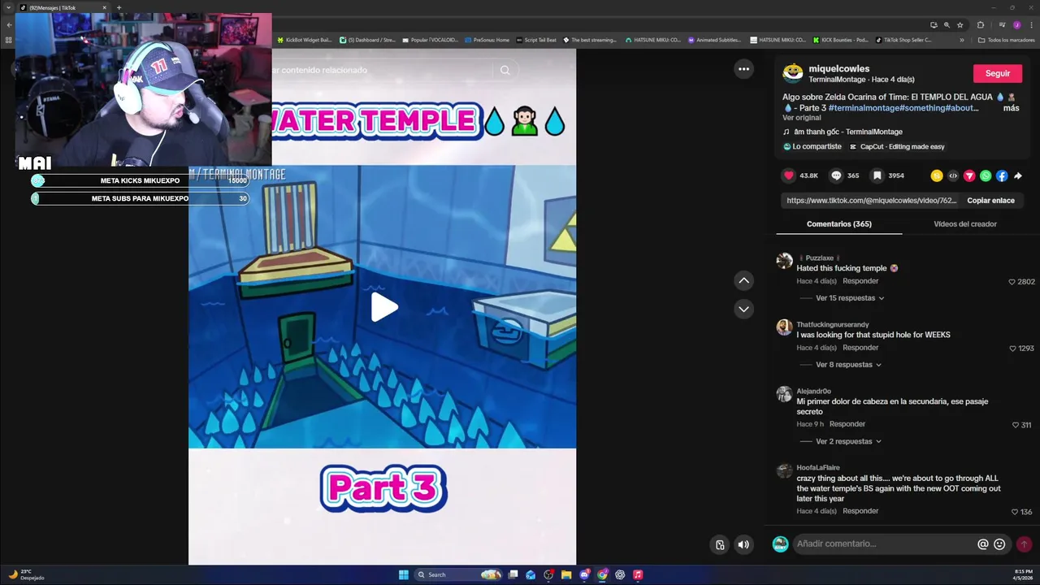Post comment with red arrow button
Screen dimensions: 1040x585
tap(1024, 544)
